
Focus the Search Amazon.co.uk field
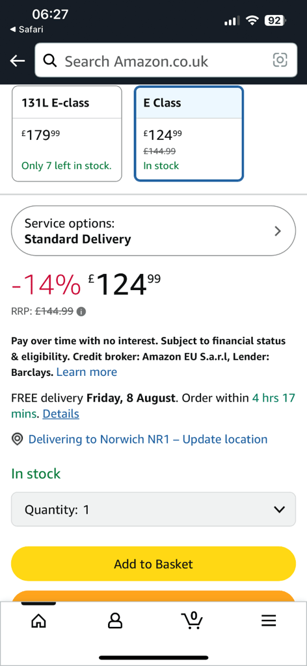pos(166,60)
